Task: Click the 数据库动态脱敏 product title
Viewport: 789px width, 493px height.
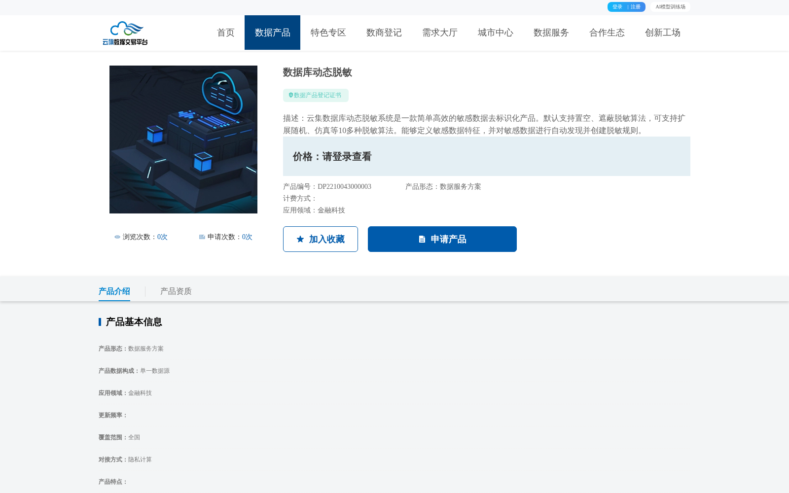Action: [x=318, y=72]
